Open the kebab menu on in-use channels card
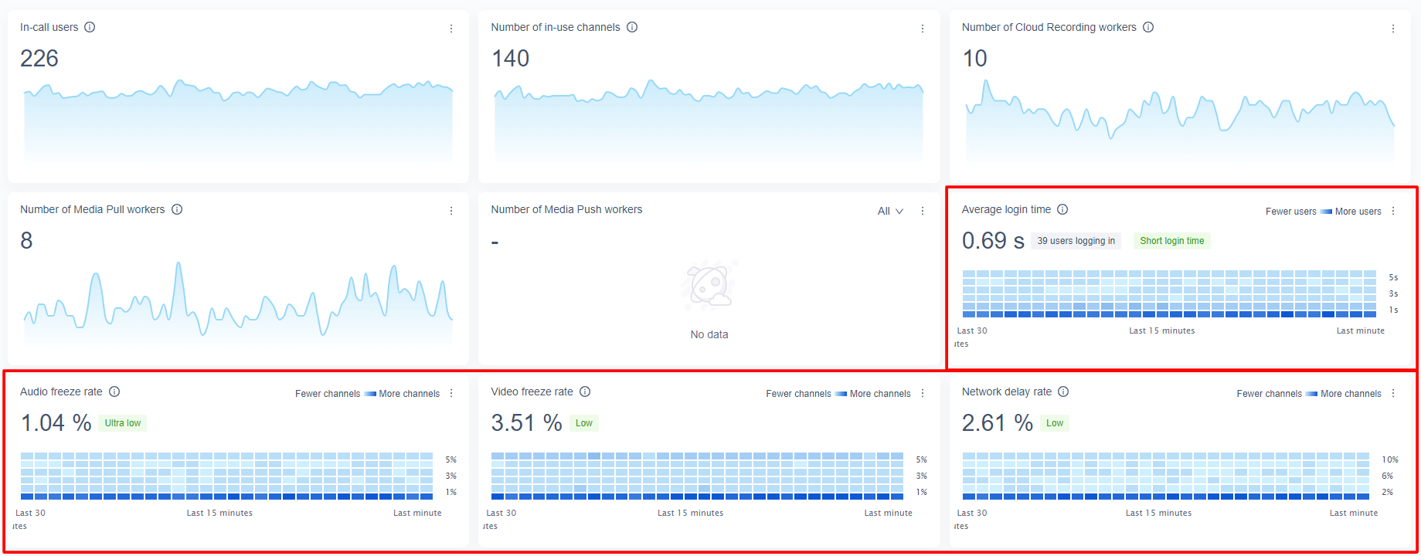The width and height of the screenshot is (1421, 556). coord(923,29)
